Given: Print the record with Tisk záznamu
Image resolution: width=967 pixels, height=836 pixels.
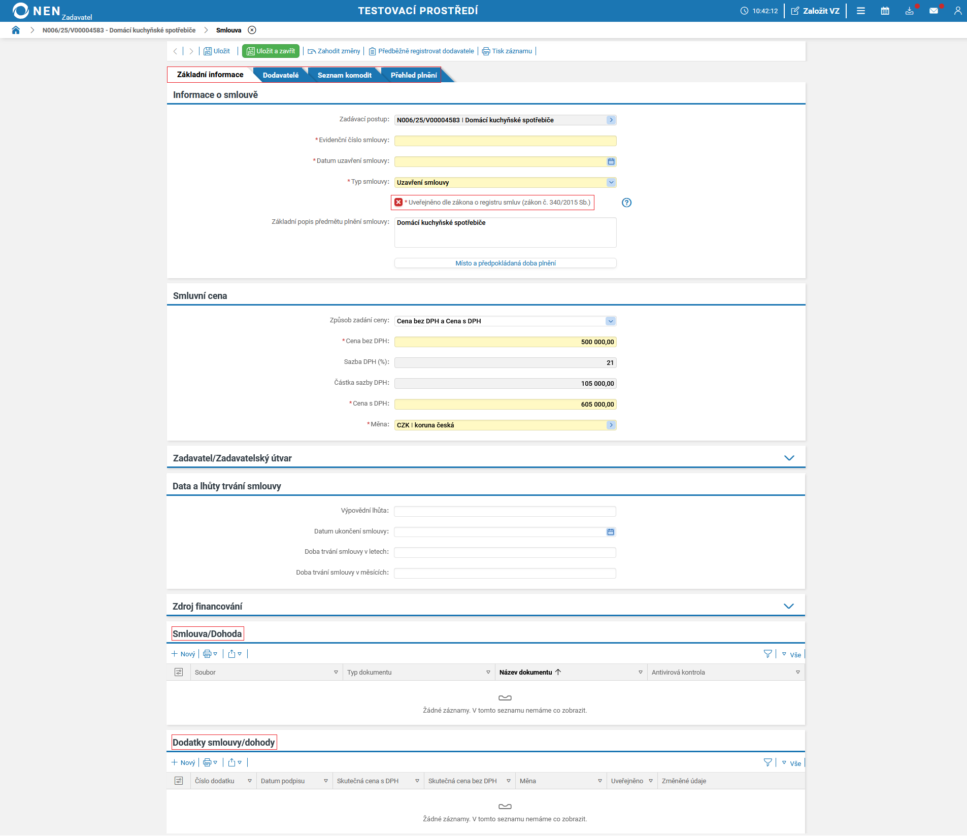Looking at the screenshot, I should tap(507, 51).
